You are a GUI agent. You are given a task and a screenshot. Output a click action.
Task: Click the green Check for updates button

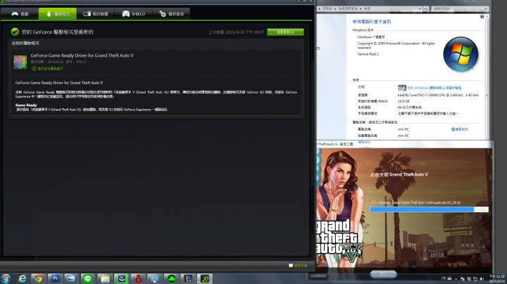tap(285, 32)
